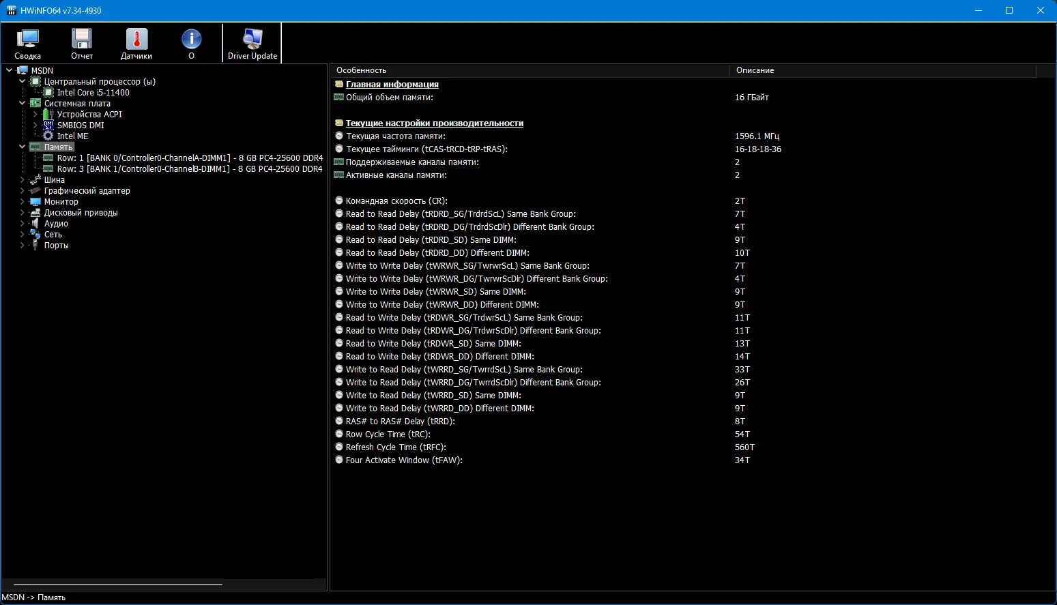Maximize the HWiNFO64 window
The width and height of the screenshot is (1057, 605).
point(1009,10)
